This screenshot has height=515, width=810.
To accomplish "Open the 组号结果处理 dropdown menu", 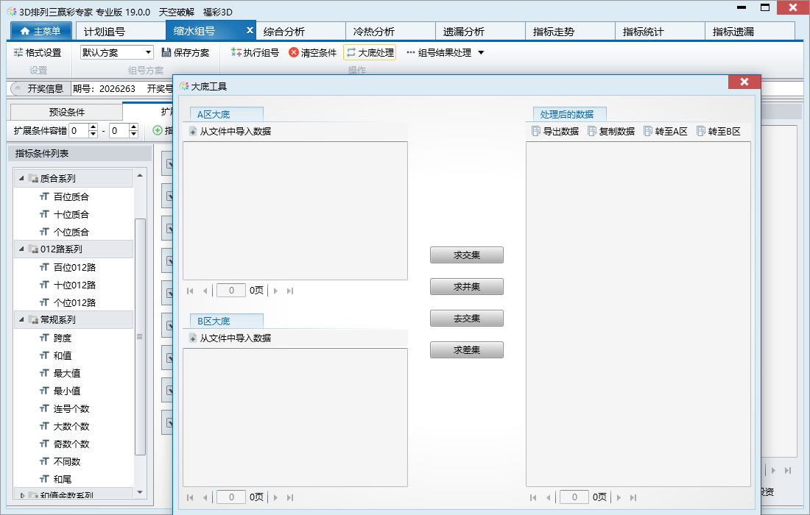I will 481,53.
